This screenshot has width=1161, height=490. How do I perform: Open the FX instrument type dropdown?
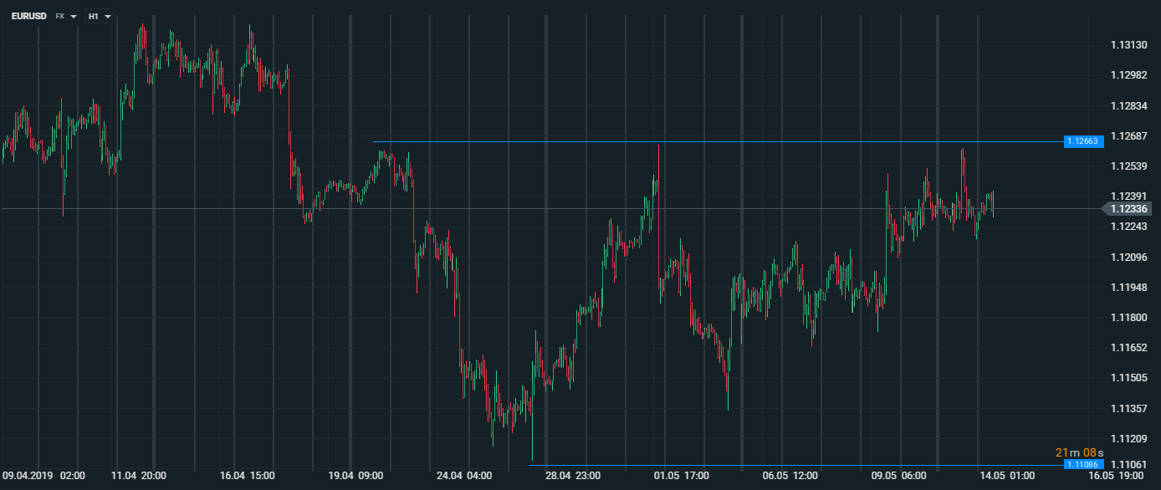[x=66, y=16]
